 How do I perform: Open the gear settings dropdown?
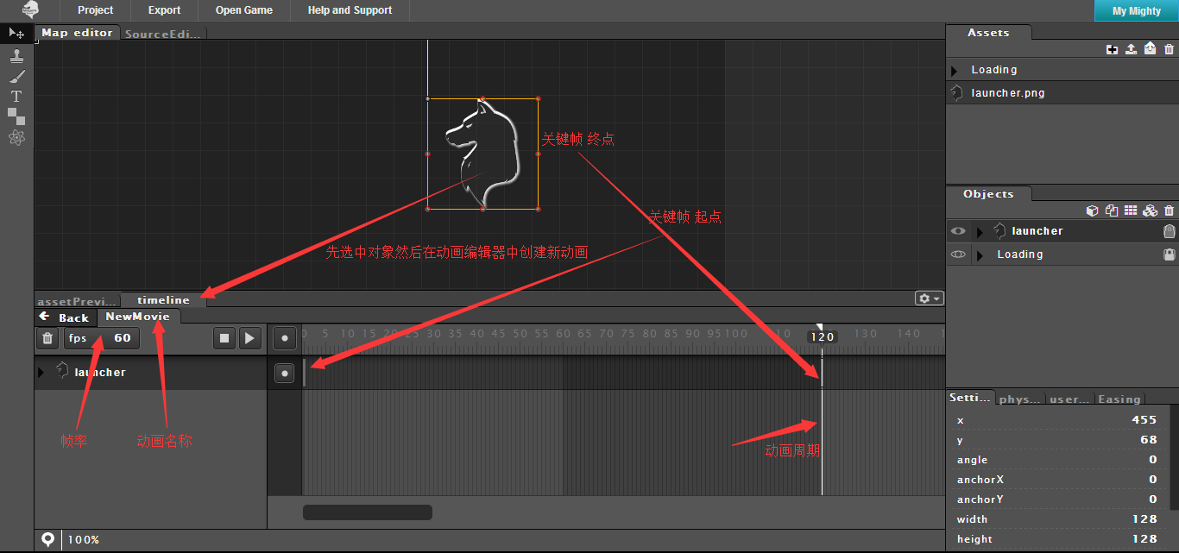tap(930, 298)
